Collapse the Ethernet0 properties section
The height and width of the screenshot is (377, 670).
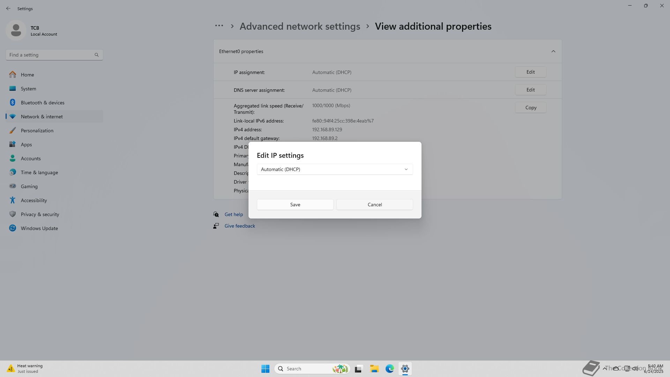[x=553, y=51]
